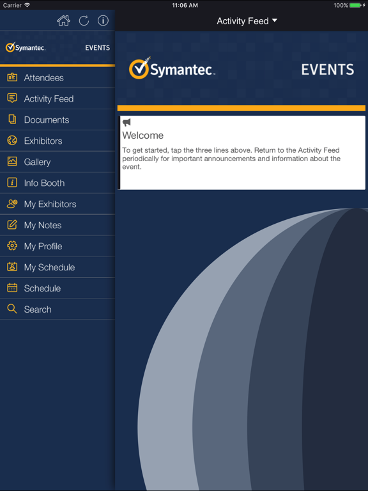Click the My Profile gear icon
Viewport: 368px width, 491px height.
12,245
